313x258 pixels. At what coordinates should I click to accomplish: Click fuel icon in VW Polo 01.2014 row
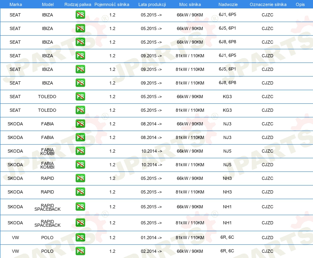80,238
